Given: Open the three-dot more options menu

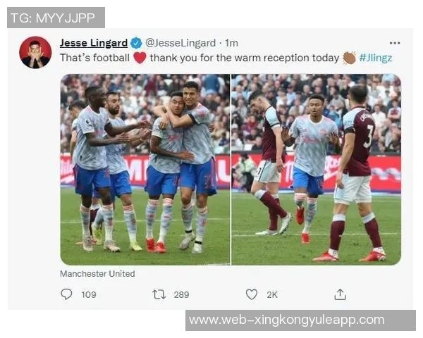Looking at the screenshot, I should (x=395, y=43).
